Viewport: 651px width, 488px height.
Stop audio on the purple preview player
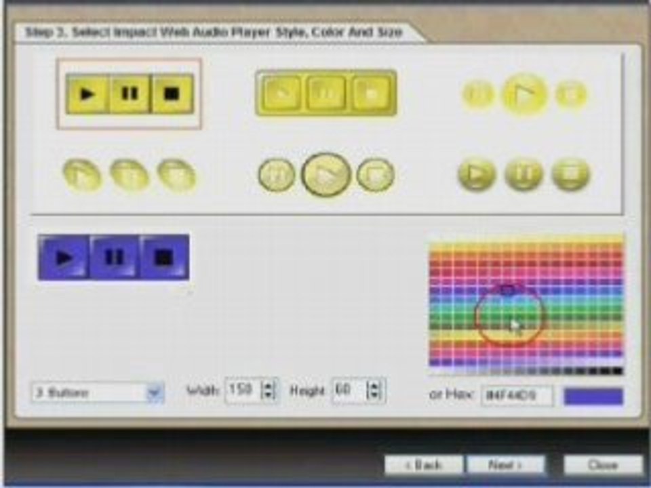[164, 258]
